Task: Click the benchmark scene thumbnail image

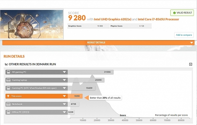Action: [x=32, y=24]
